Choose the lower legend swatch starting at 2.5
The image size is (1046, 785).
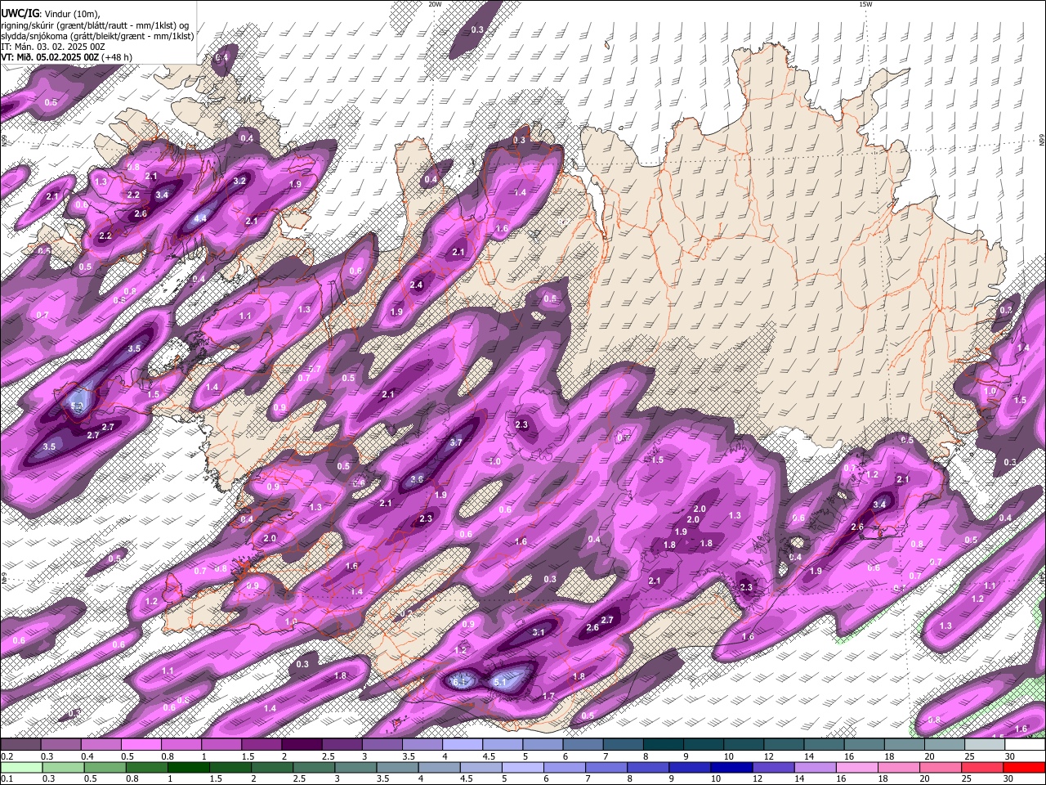(x=314, y=768)
